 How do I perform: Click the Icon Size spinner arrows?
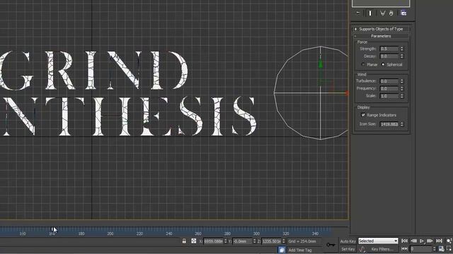[x=402, y=124]
